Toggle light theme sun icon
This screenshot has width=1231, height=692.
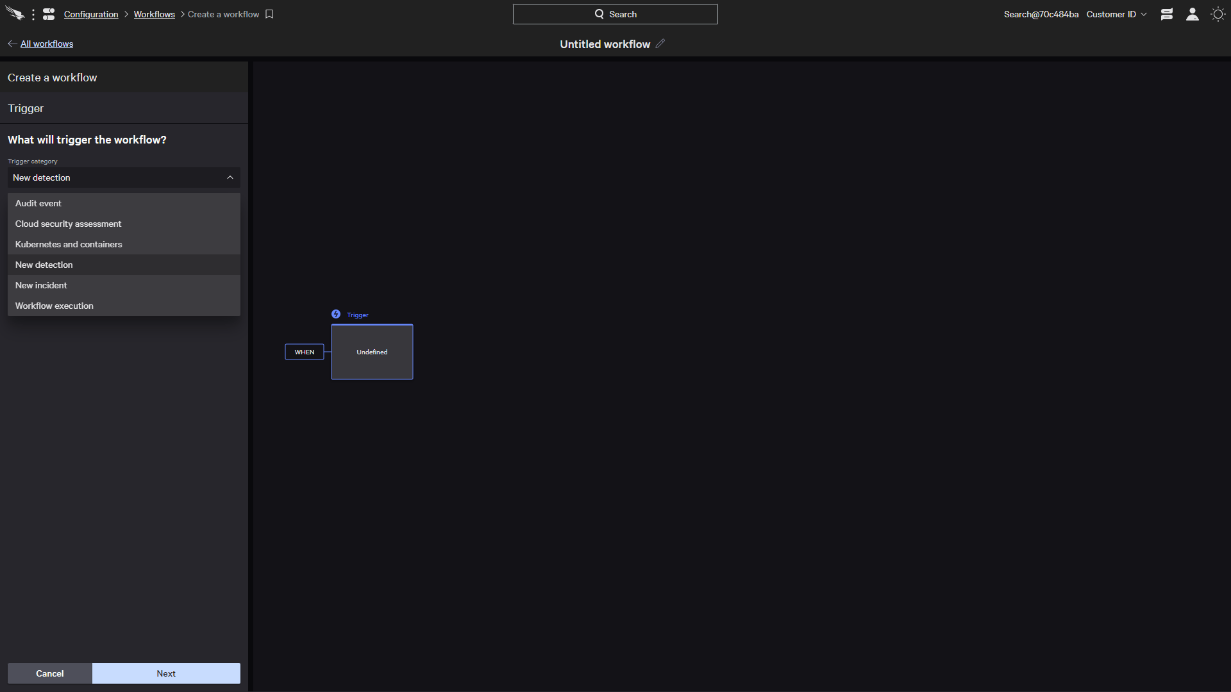click(x=1218, y=14)
